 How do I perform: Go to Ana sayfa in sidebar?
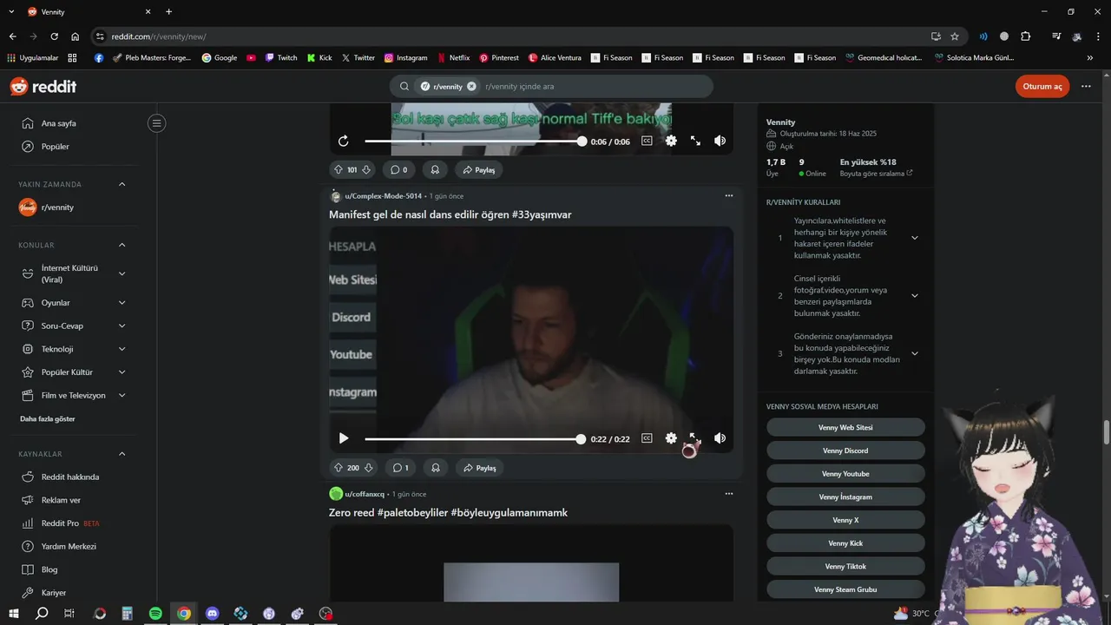[x=58, y=123]
